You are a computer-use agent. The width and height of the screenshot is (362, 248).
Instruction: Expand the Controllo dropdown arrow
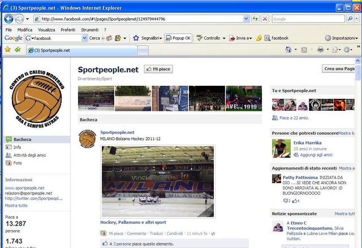tap(224, 38)
